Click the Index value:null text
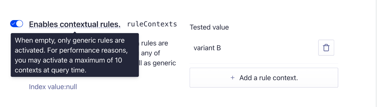Viewport: 377px width, 107px height. tap(53, 87)
